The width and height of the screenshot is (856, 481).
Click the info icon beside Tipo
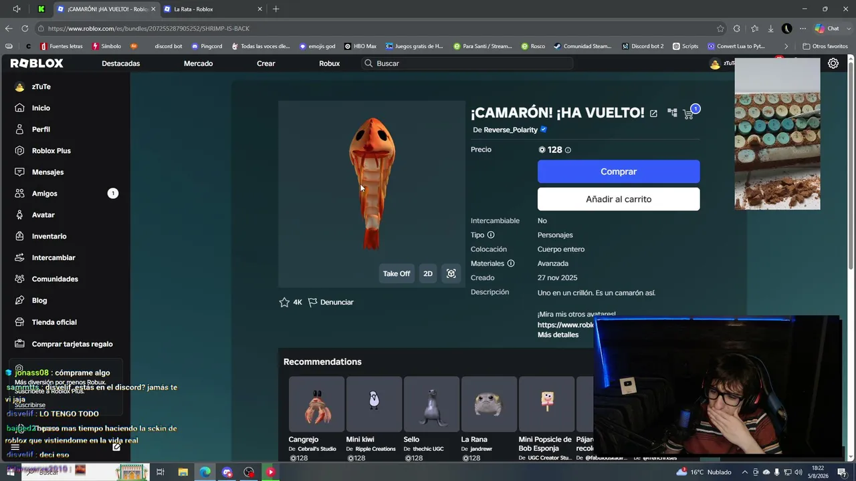[x=491, y=235]
